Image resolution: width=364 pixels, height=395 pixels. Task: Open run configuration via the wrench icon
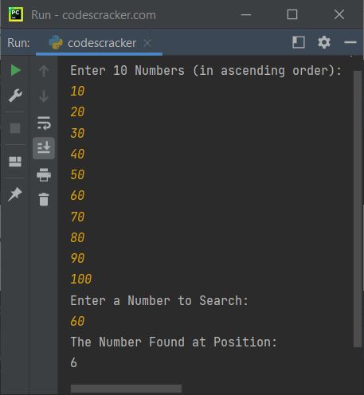click(15, 96)
